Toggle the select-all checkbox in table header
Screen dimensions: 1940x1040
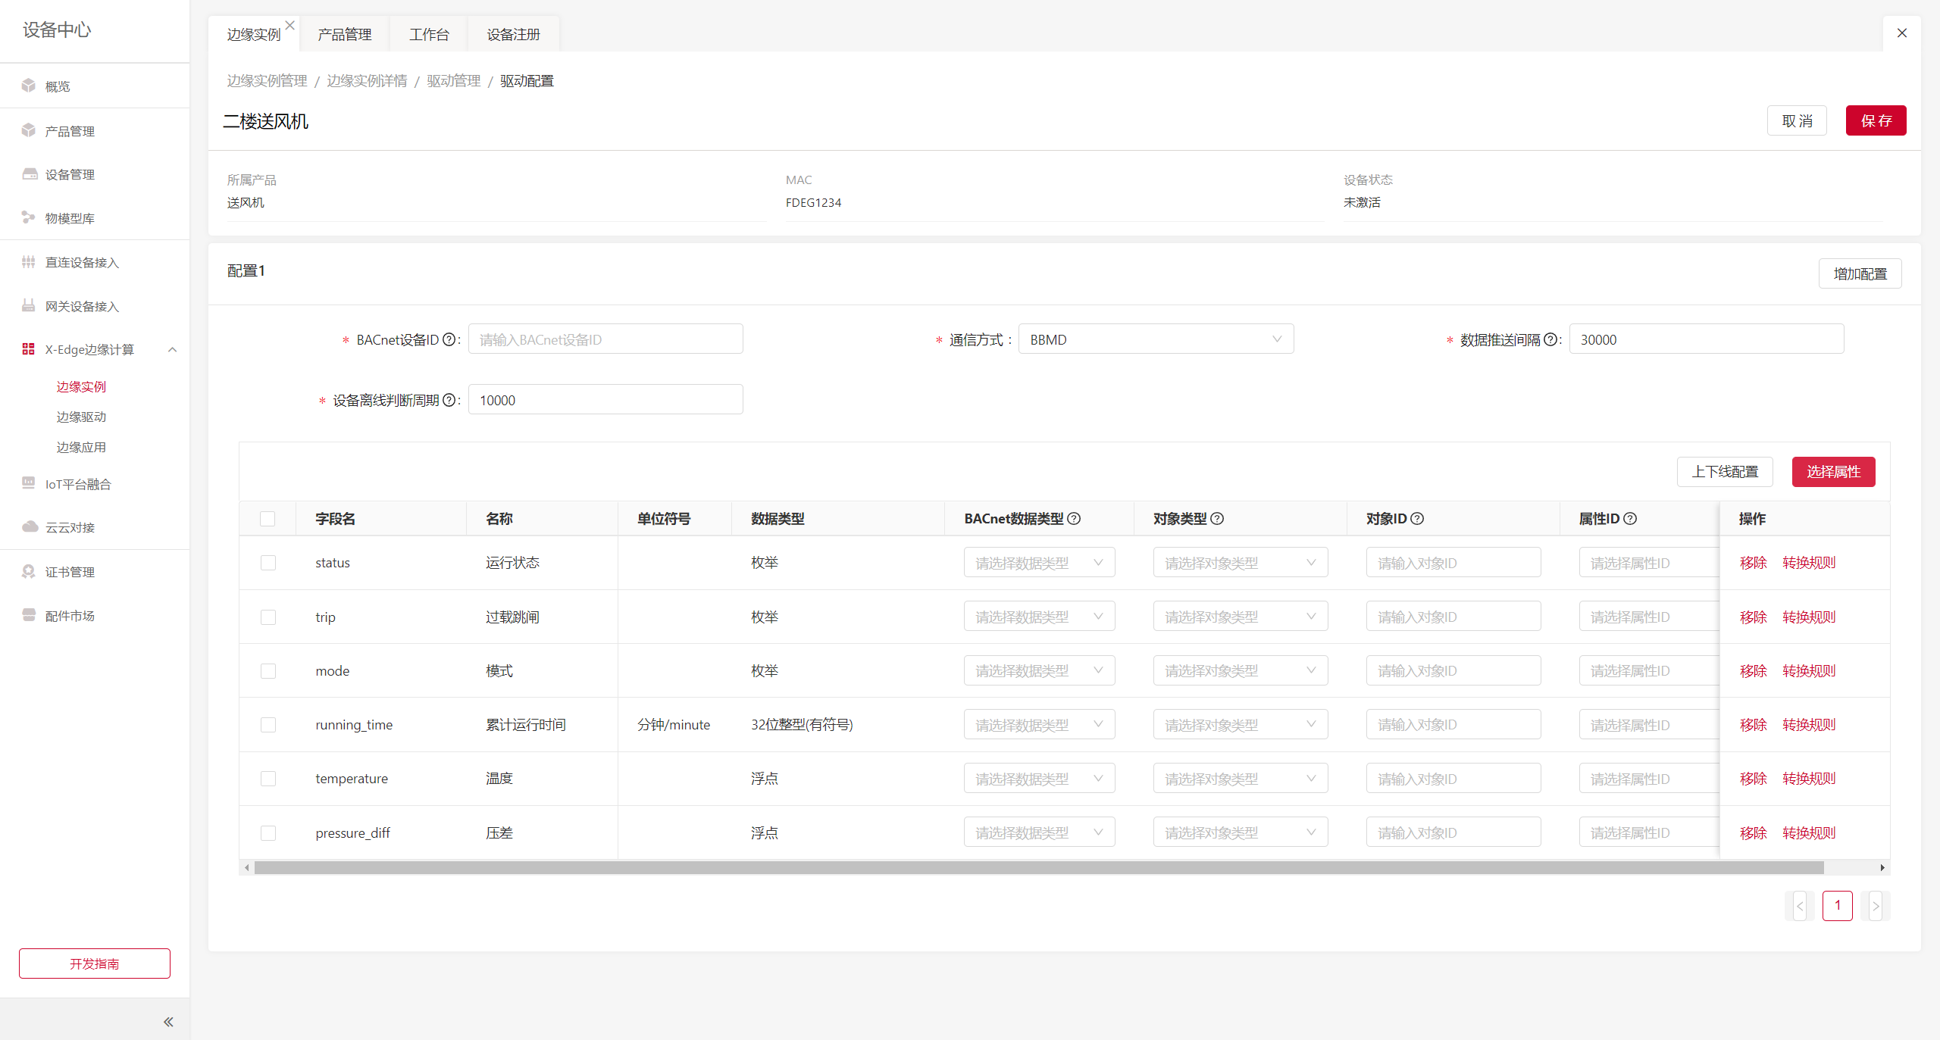click(x=268, y=519)
